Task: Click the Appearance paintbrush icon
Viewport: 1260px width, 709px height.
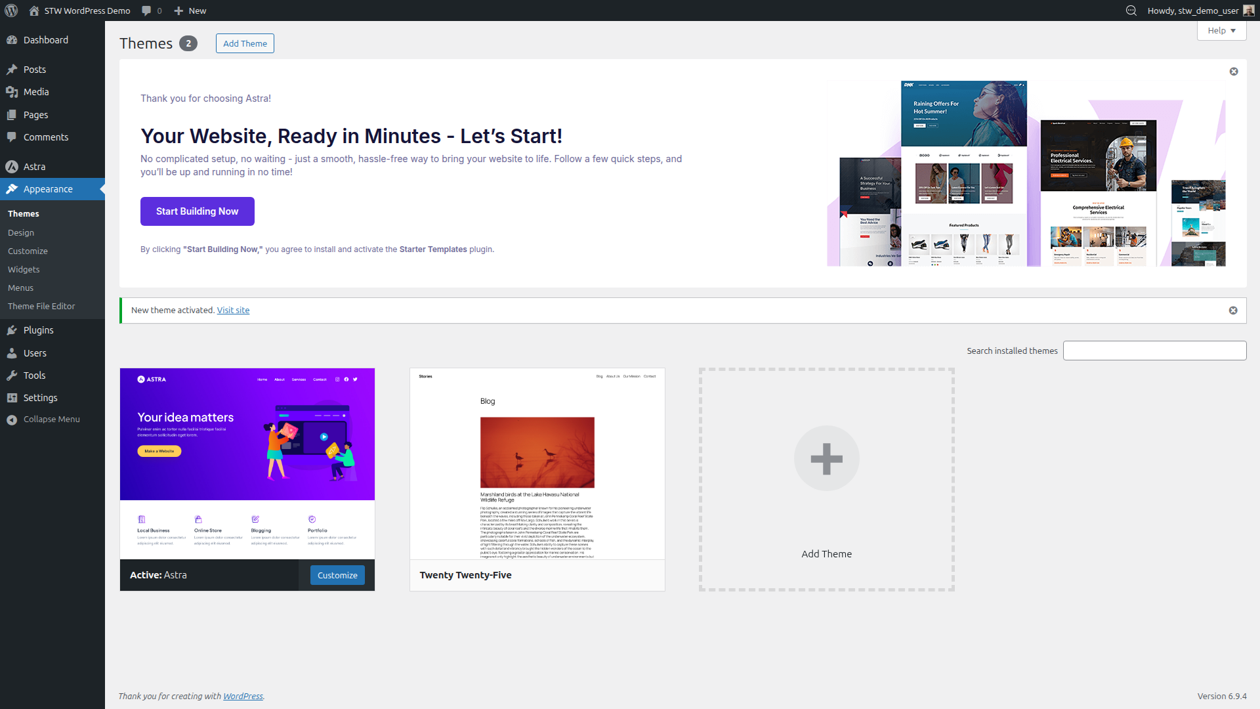Action: (12, 189)
